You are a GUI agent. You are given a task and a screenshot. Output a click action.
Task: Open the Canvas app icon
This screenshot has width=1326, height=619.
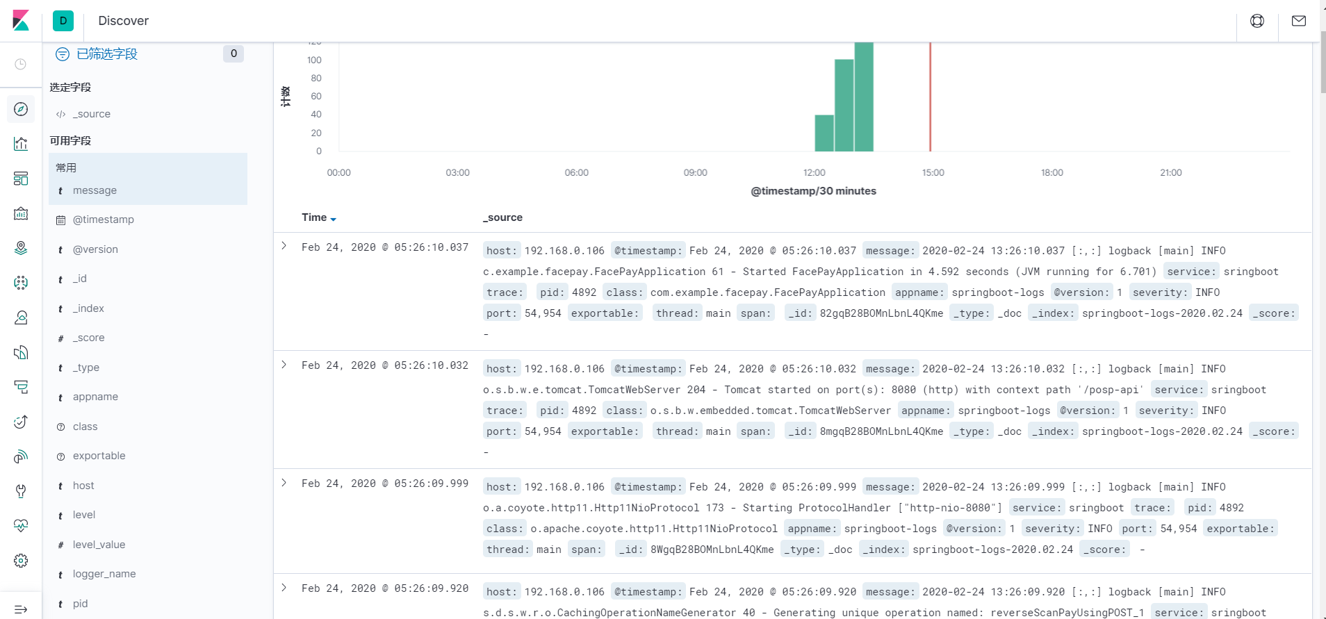21,213
